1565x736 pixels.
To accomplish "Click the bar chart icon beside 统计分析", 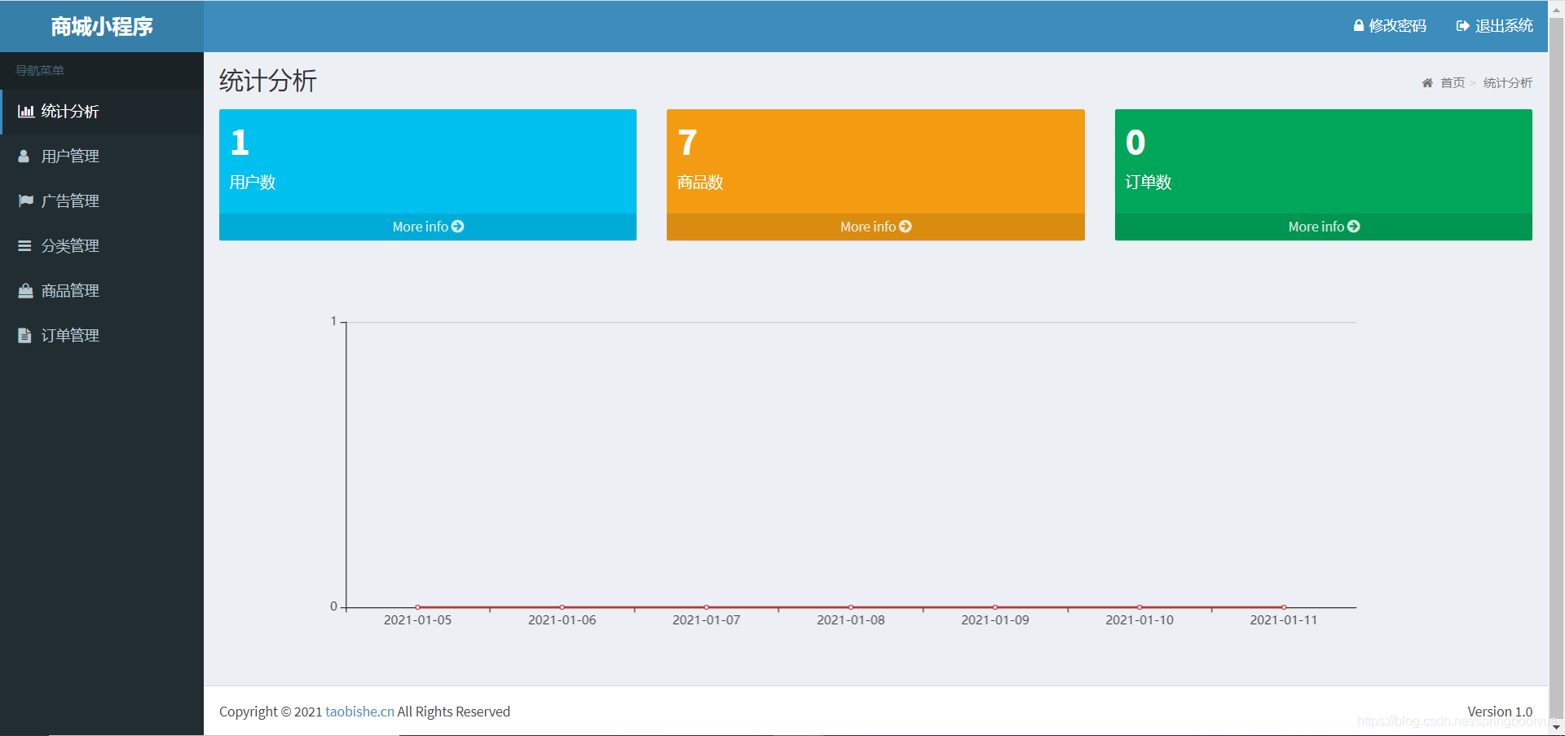I will (26, 112).
